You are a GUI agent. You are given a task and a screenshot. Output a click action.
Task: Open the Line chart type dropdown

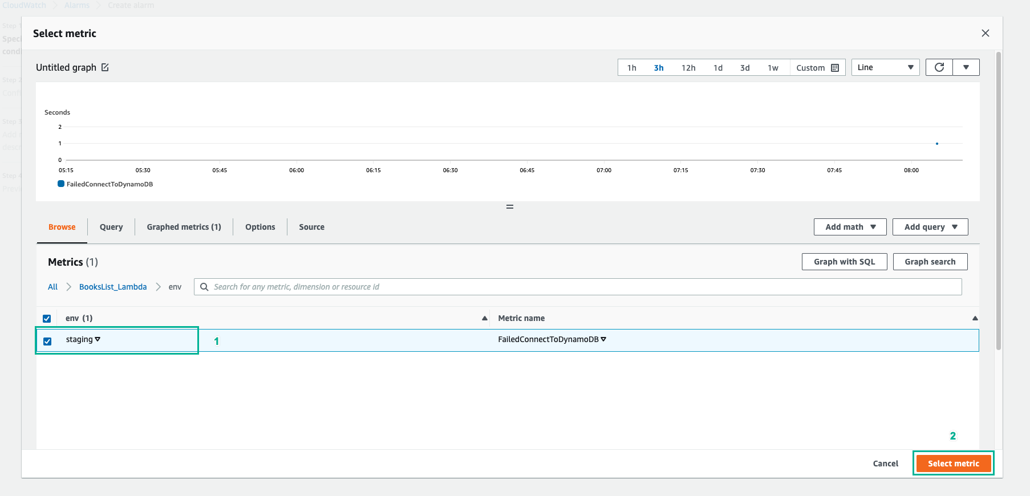tap(885, 67)
